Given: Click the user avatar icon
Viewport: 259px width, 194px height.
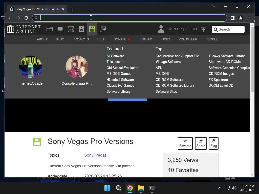Looking at the screenshot, I should click(x=161, y=29).
